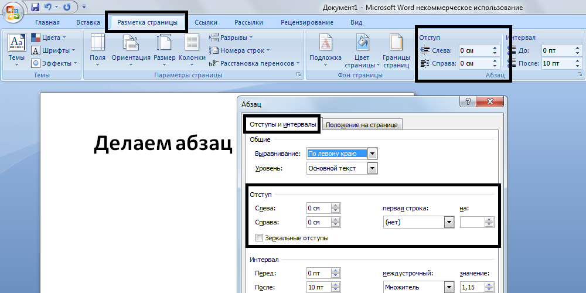The height and width of the screenshot is (293, 586).
Task: Adjust dialog Справа indent spinner
Action: click(336, 222)
